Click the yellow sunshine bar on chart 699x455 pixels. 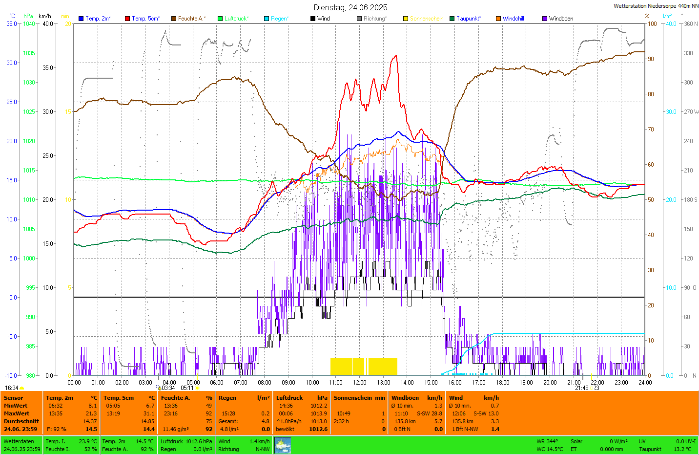364,366
